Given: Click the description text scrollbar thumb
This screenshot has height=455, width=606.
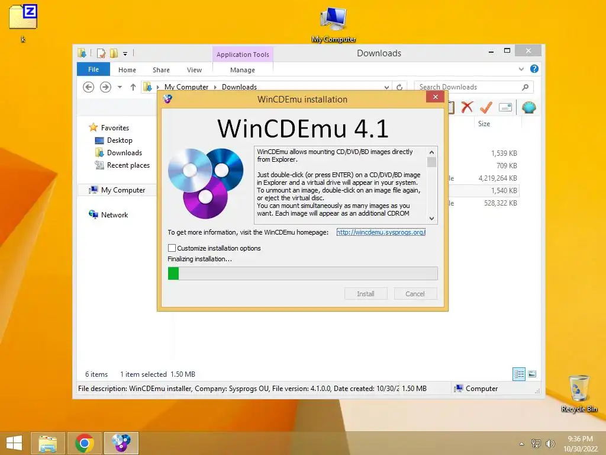Looking at the screenshot, I should [431, 162].
